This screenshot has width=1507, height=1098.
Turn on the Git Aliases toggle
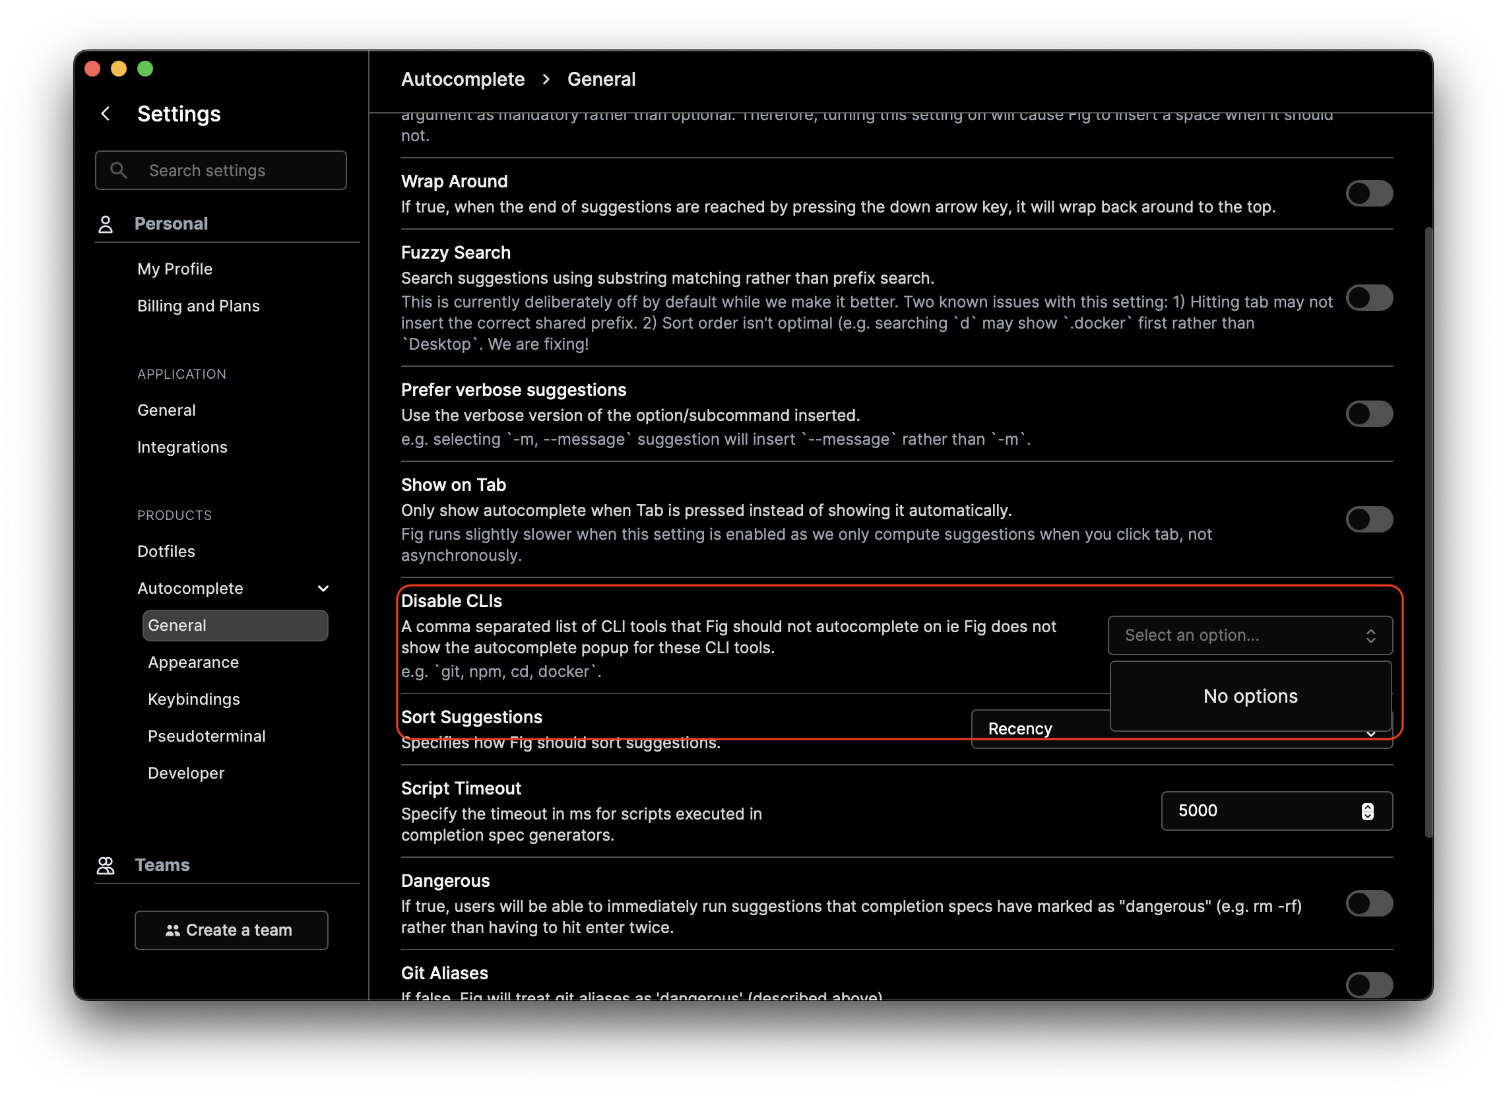pos(1370,986)
